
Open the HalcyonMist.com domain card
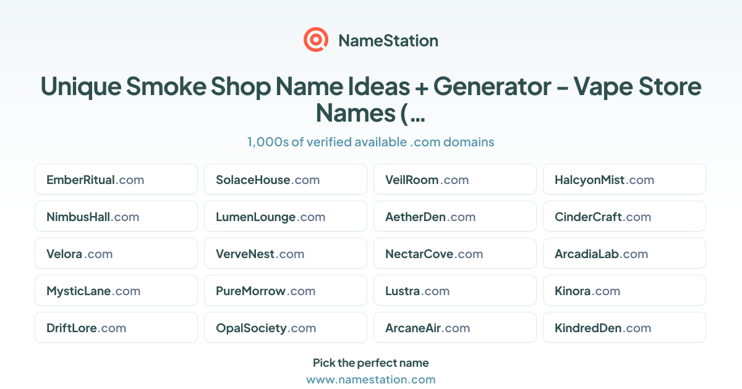[625, 180]
